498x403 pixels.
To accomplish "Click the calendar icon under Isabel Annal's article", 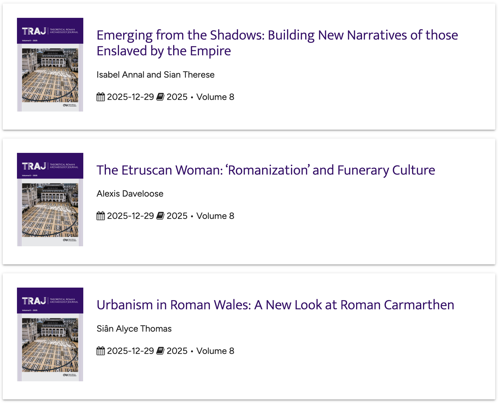I will click(x=101, y=97).
